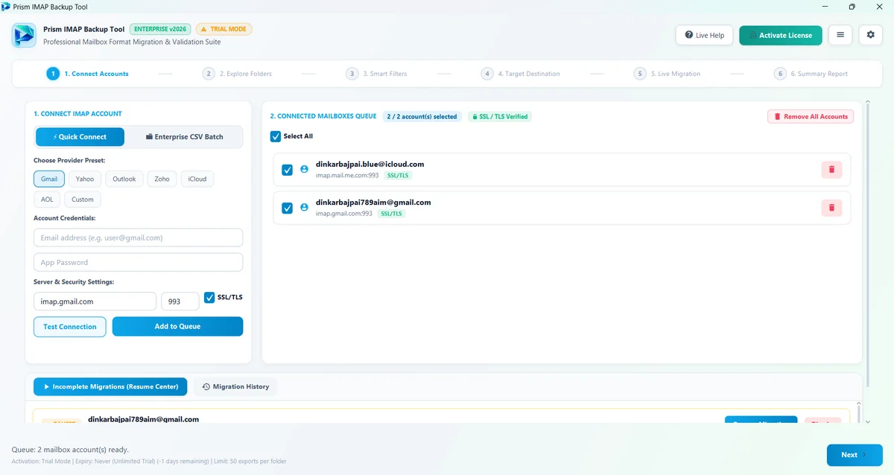Switch to the Quick Connect tab
The height and width of the screenshot is (475, 894).
[x=80, y=137]
